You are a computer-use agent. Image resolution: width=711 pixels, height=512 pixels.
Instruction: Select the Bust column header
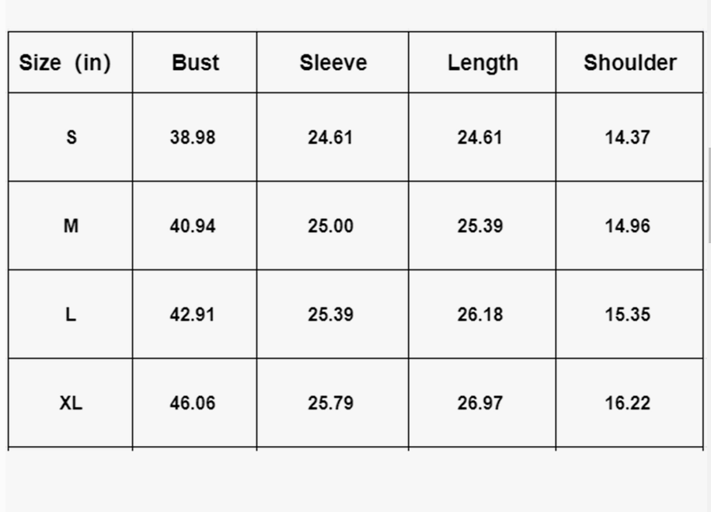(195, 63)
